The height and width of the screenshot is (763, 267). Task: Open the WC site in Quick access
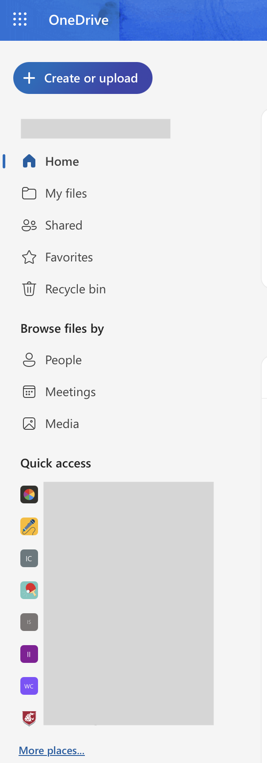(x=29, y=686)
